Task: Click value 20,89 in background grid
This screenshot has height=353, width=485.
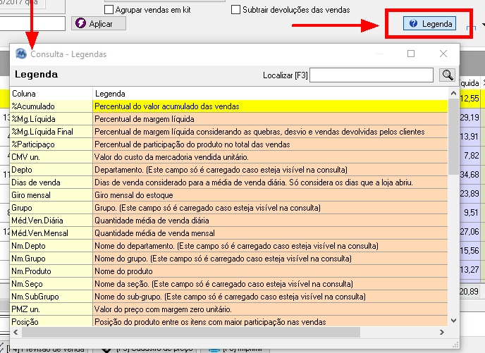Action: 469,291
